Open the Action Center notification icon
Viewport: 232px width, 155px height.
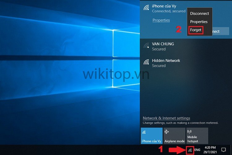click(224, 150)
